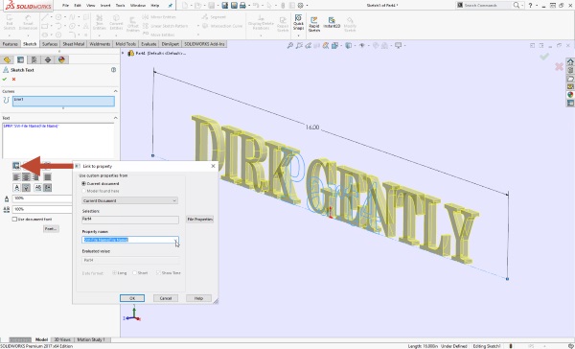Click the left-align text button

point(16,177)
